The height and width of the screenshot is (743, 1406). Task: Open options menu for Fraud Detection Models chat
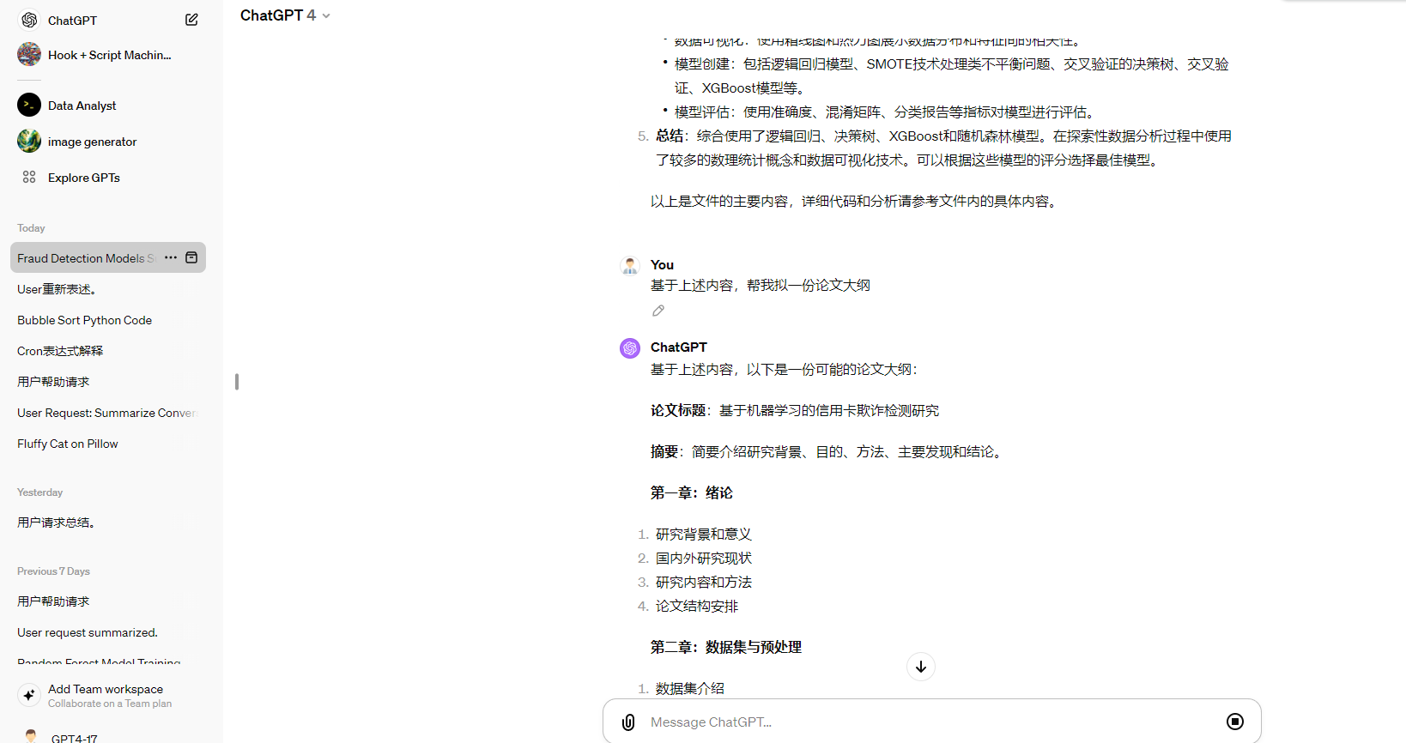[x=171, y=257]
